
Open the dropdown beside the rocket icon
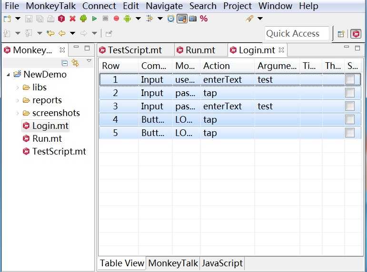pos(260,19)
